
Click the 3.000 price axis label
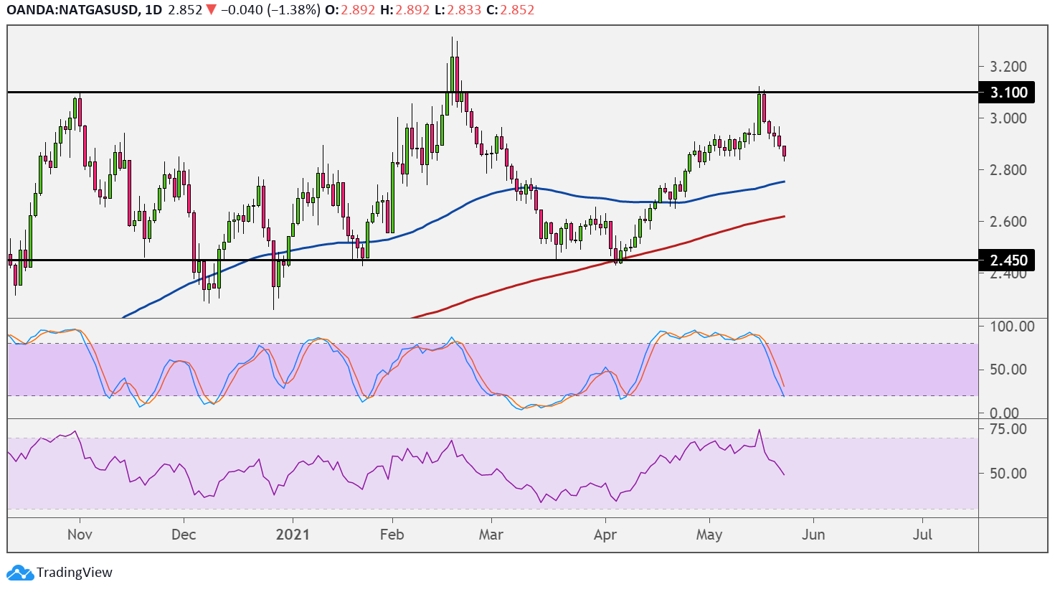[1008, 118]
